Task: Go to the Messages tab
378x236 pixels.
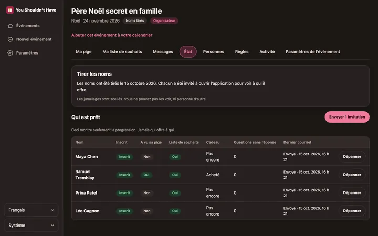Action: tap(163, 52)
